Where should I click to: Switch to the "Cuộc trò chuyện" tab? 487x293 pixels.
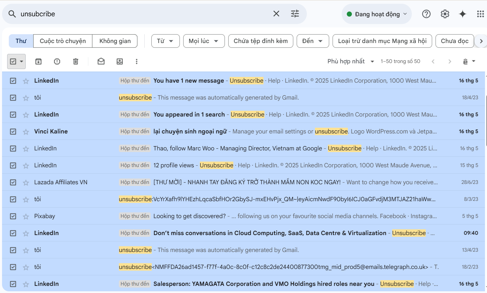(x=63, y=41)
